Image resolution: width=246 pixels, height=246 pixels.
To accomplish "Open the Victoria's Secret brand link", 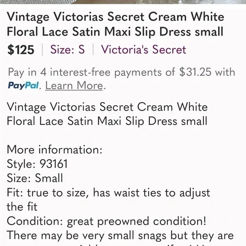I will [x=143, y=50].
